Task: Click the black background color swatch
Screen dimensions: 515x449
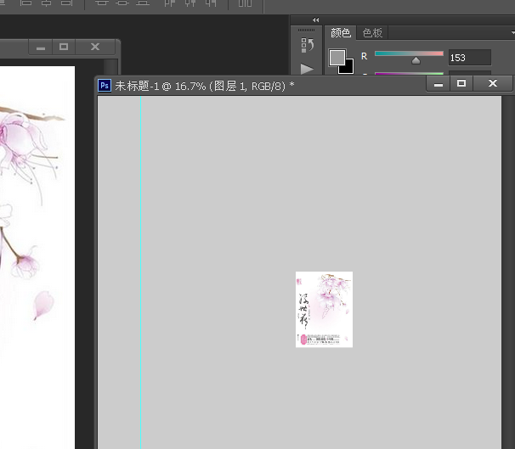Action: point(346,67)
